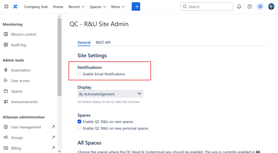Switch to the REST API tab
This screenshot has height=153, width=278.
pos(103,42)
